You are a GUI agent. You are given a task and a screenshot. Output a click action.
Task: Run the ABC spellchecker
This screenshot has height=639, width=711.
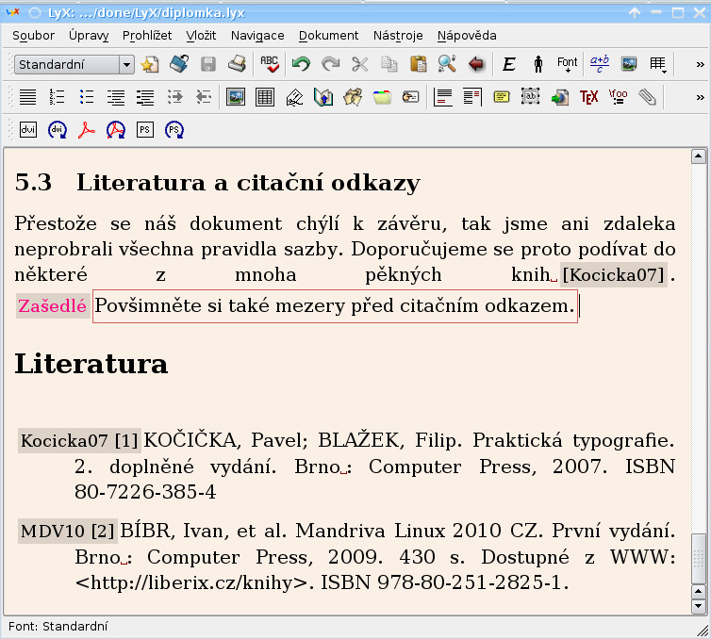270,64
